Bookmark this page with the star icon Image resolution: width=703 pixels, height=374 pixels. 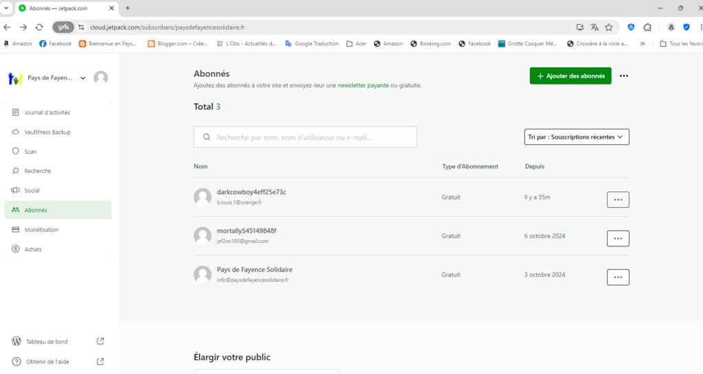click(608, 27)
